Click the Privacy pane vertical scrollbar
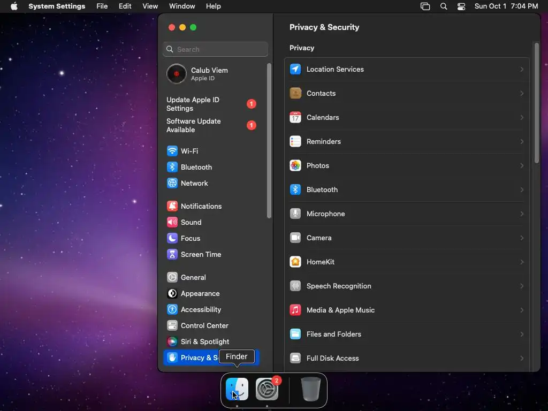The width and height of the screenshot is (548, 411). click(x=536, y=103)
